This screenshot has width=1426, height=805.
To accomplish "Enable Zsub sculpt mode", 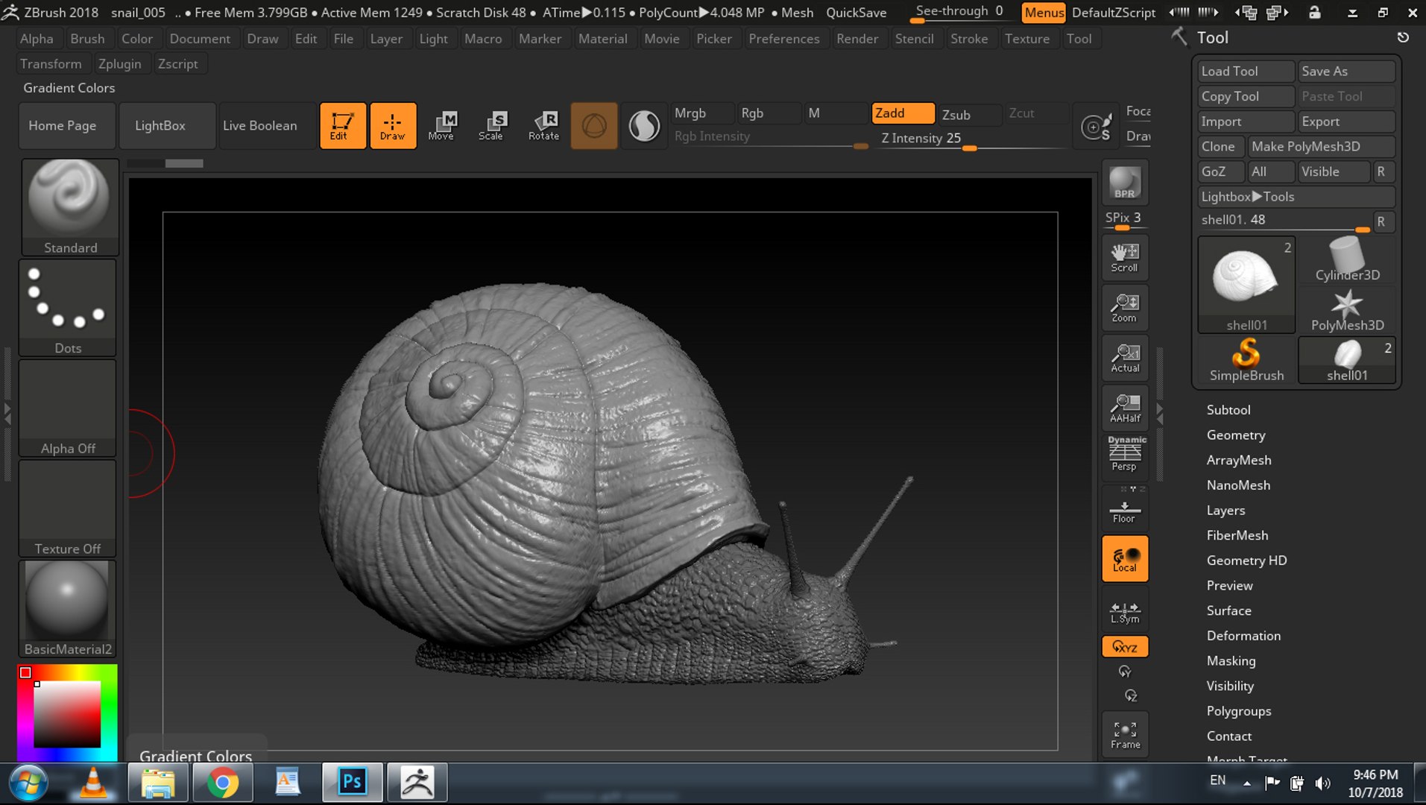I will (x=969, y=114).
